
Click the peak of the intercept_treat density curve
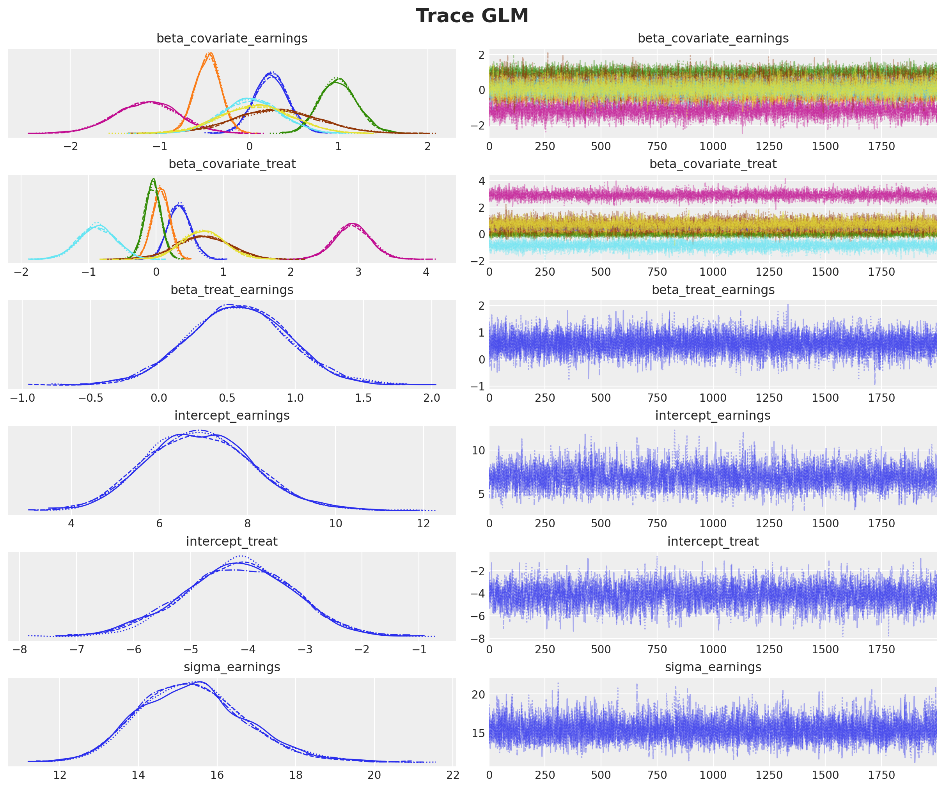click(241, 559)
